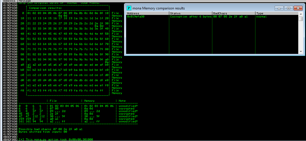Click the log row starting '47 47 112 112'
This screenshot has width=306, height=141.
click(78, 116)
